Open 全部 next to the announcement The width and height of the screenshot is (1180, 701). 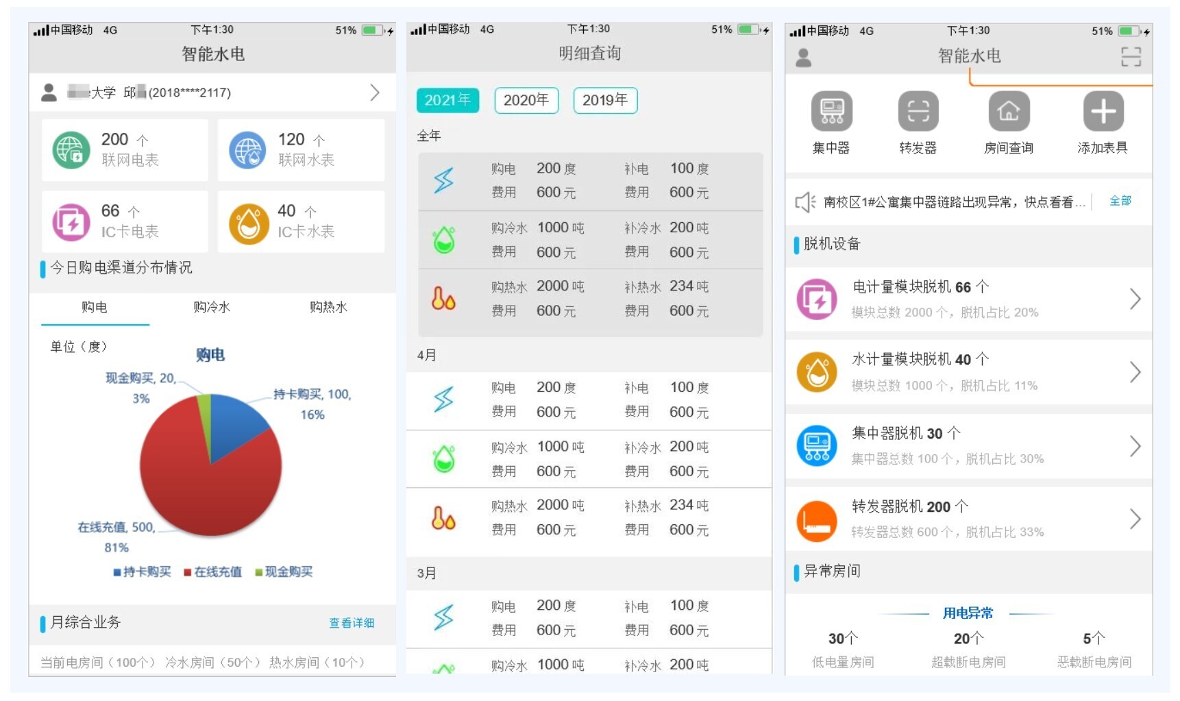point(1122,200)
